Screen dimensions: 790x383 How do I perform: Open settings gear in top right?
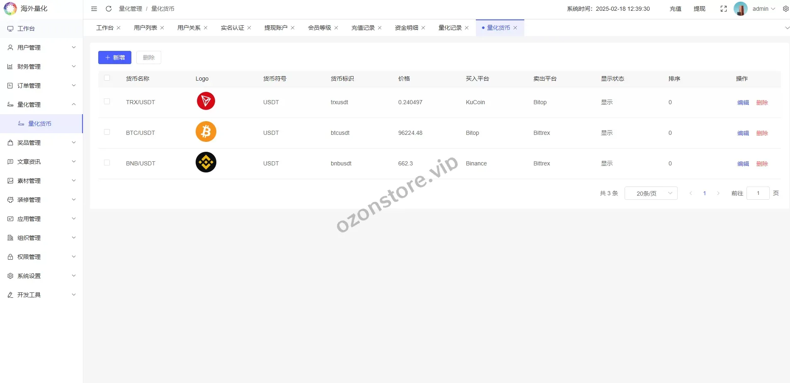(785, 9)
